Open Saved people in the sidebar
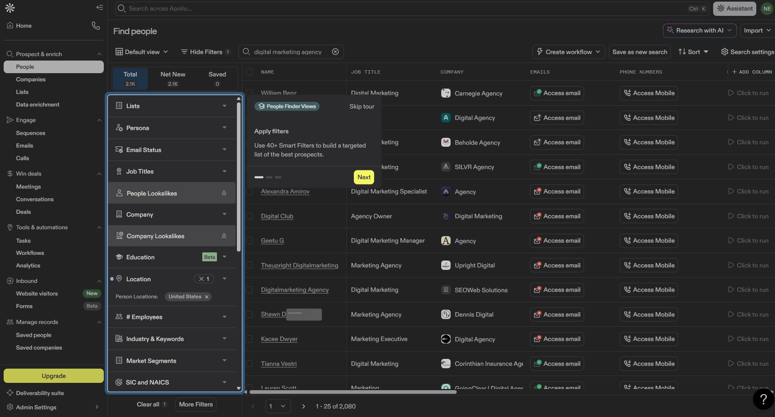 pyautogui.click(x=33, y=335)
